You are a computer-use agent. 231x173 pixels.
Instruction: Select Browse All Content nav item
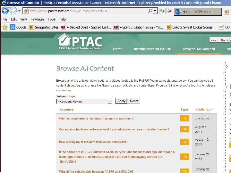pos(199,49)
